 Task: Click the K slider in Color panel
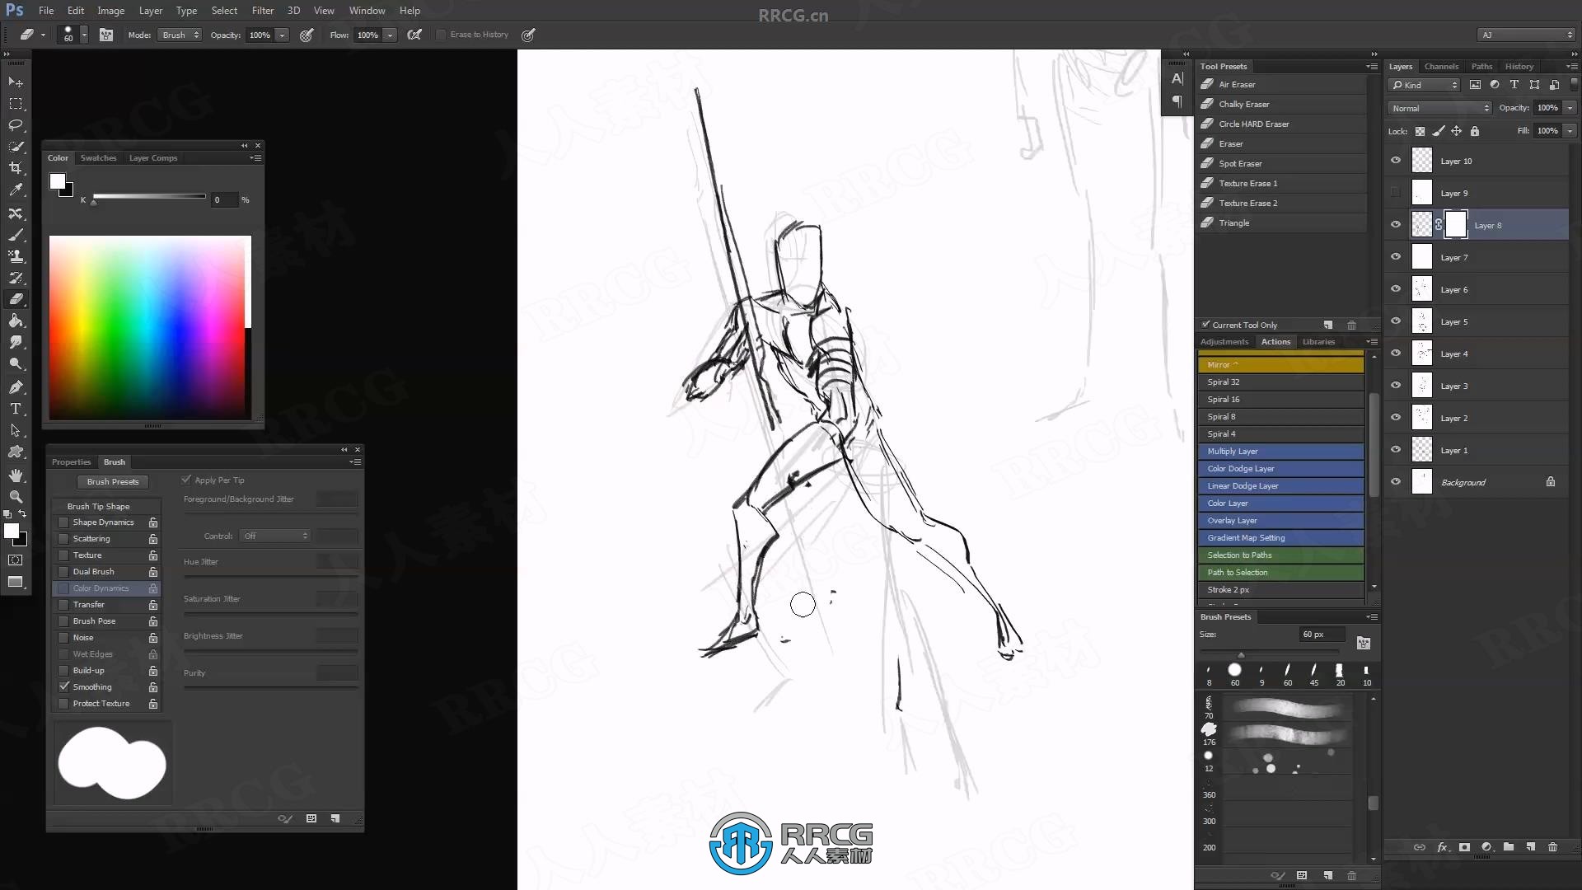[x=149, y=197]
